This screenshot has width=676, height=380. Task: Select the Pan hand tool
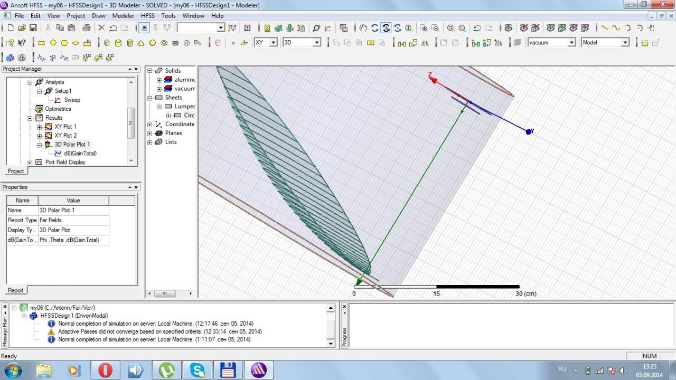tap(363, 28)
